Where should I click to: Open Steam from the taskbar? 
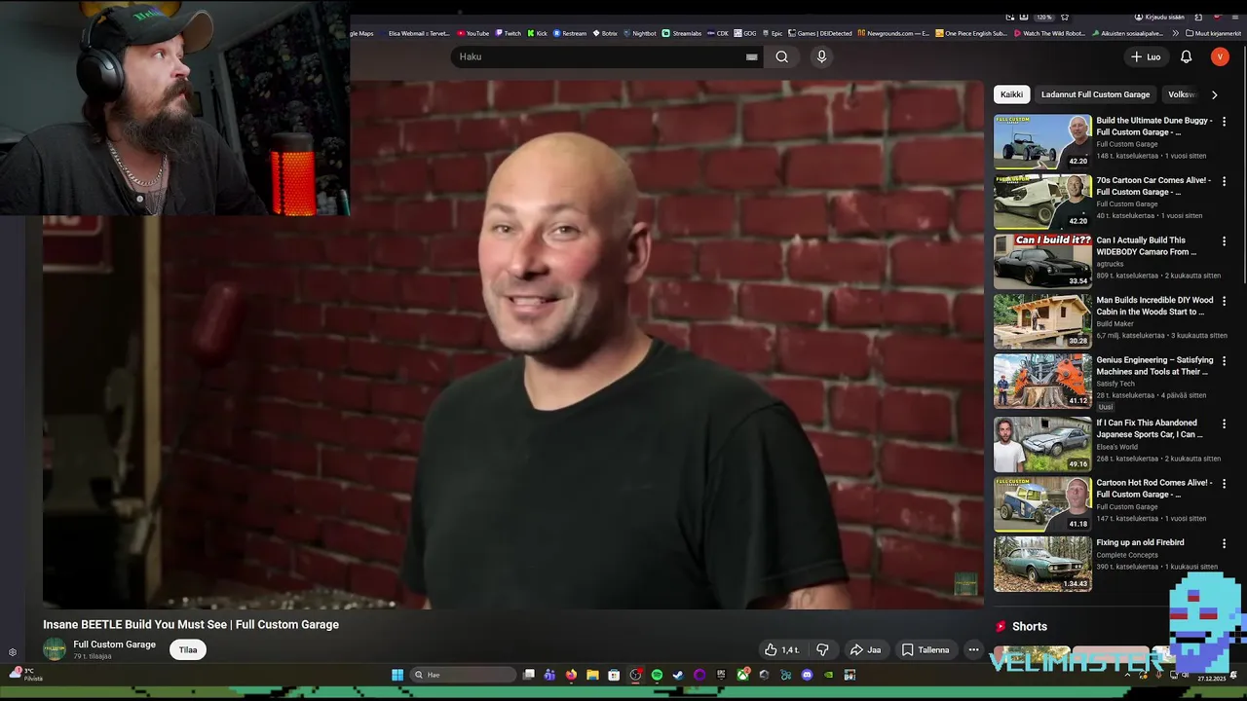678,675
